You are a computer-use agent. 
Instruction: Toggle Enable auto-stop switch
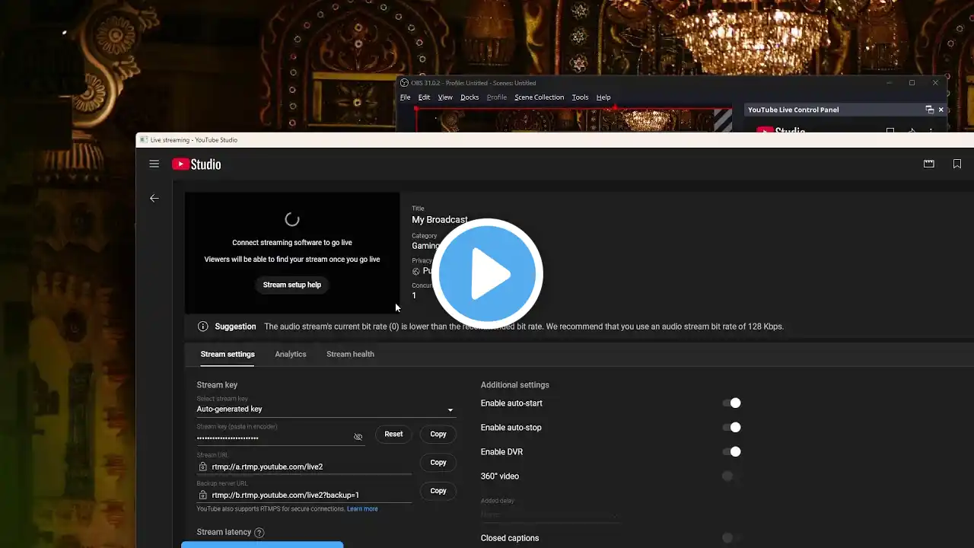click(731, 427)
